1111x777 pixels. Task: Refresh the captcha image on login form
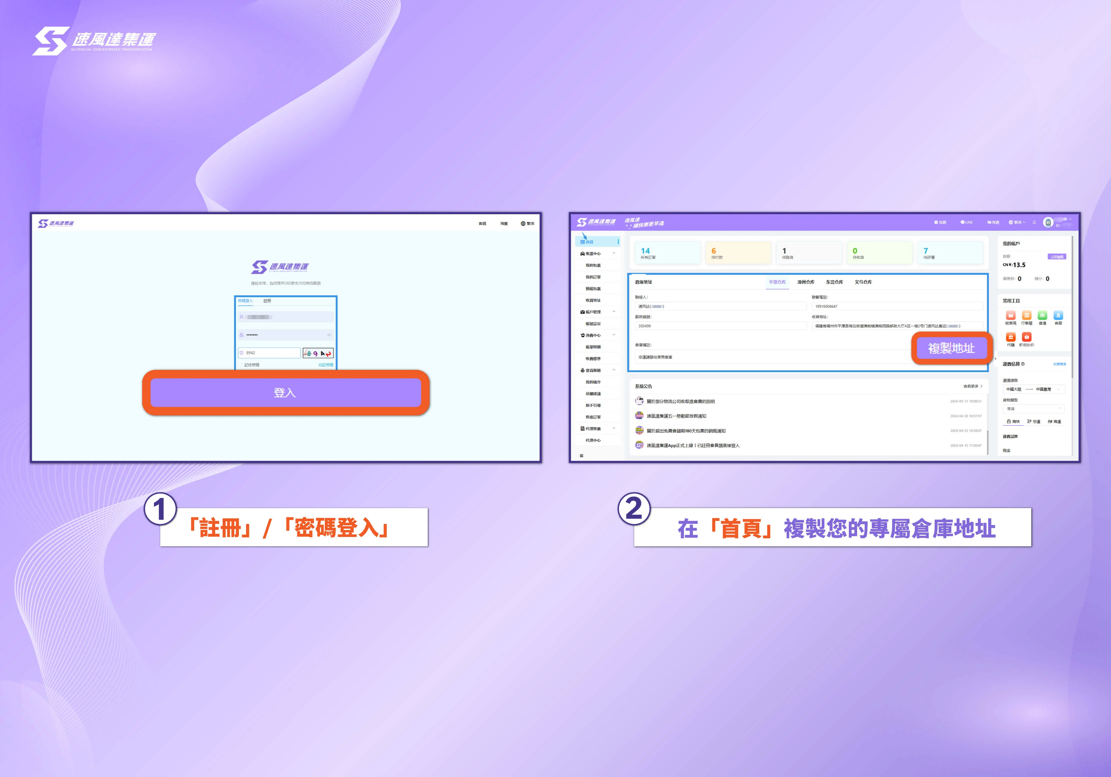coord(318,354)
